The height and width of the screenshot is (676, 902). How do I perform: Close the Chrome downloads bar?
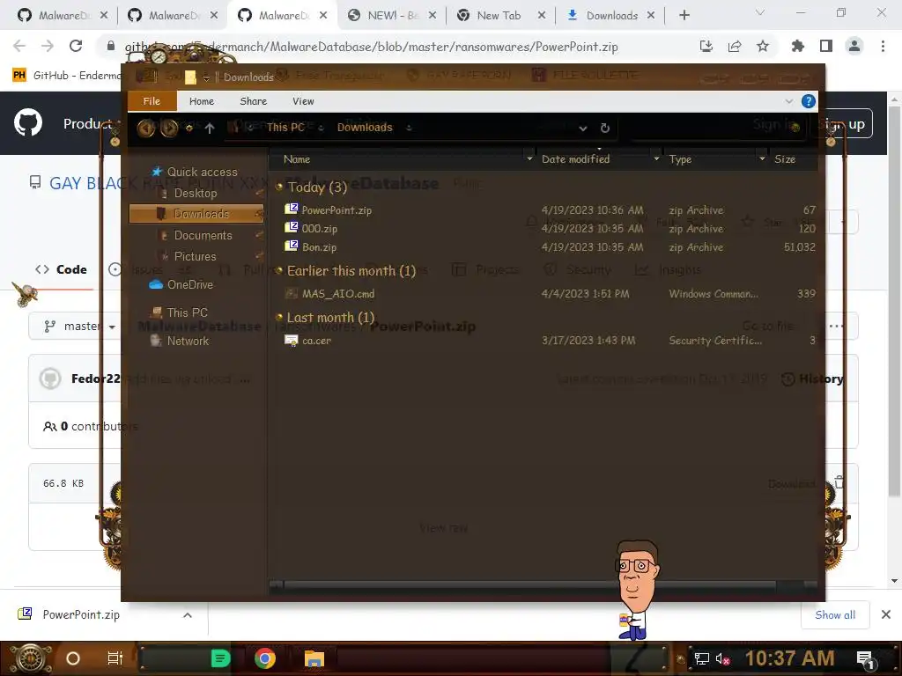[x=886, y=615]
